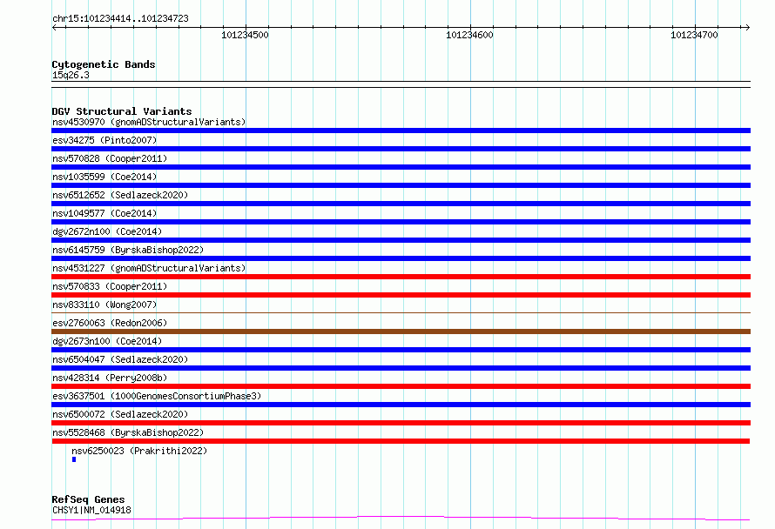Open the nsv1035599 (Coe2014) variant label
This screenshot has height=529, width=775.
click(x=104, y=177)
